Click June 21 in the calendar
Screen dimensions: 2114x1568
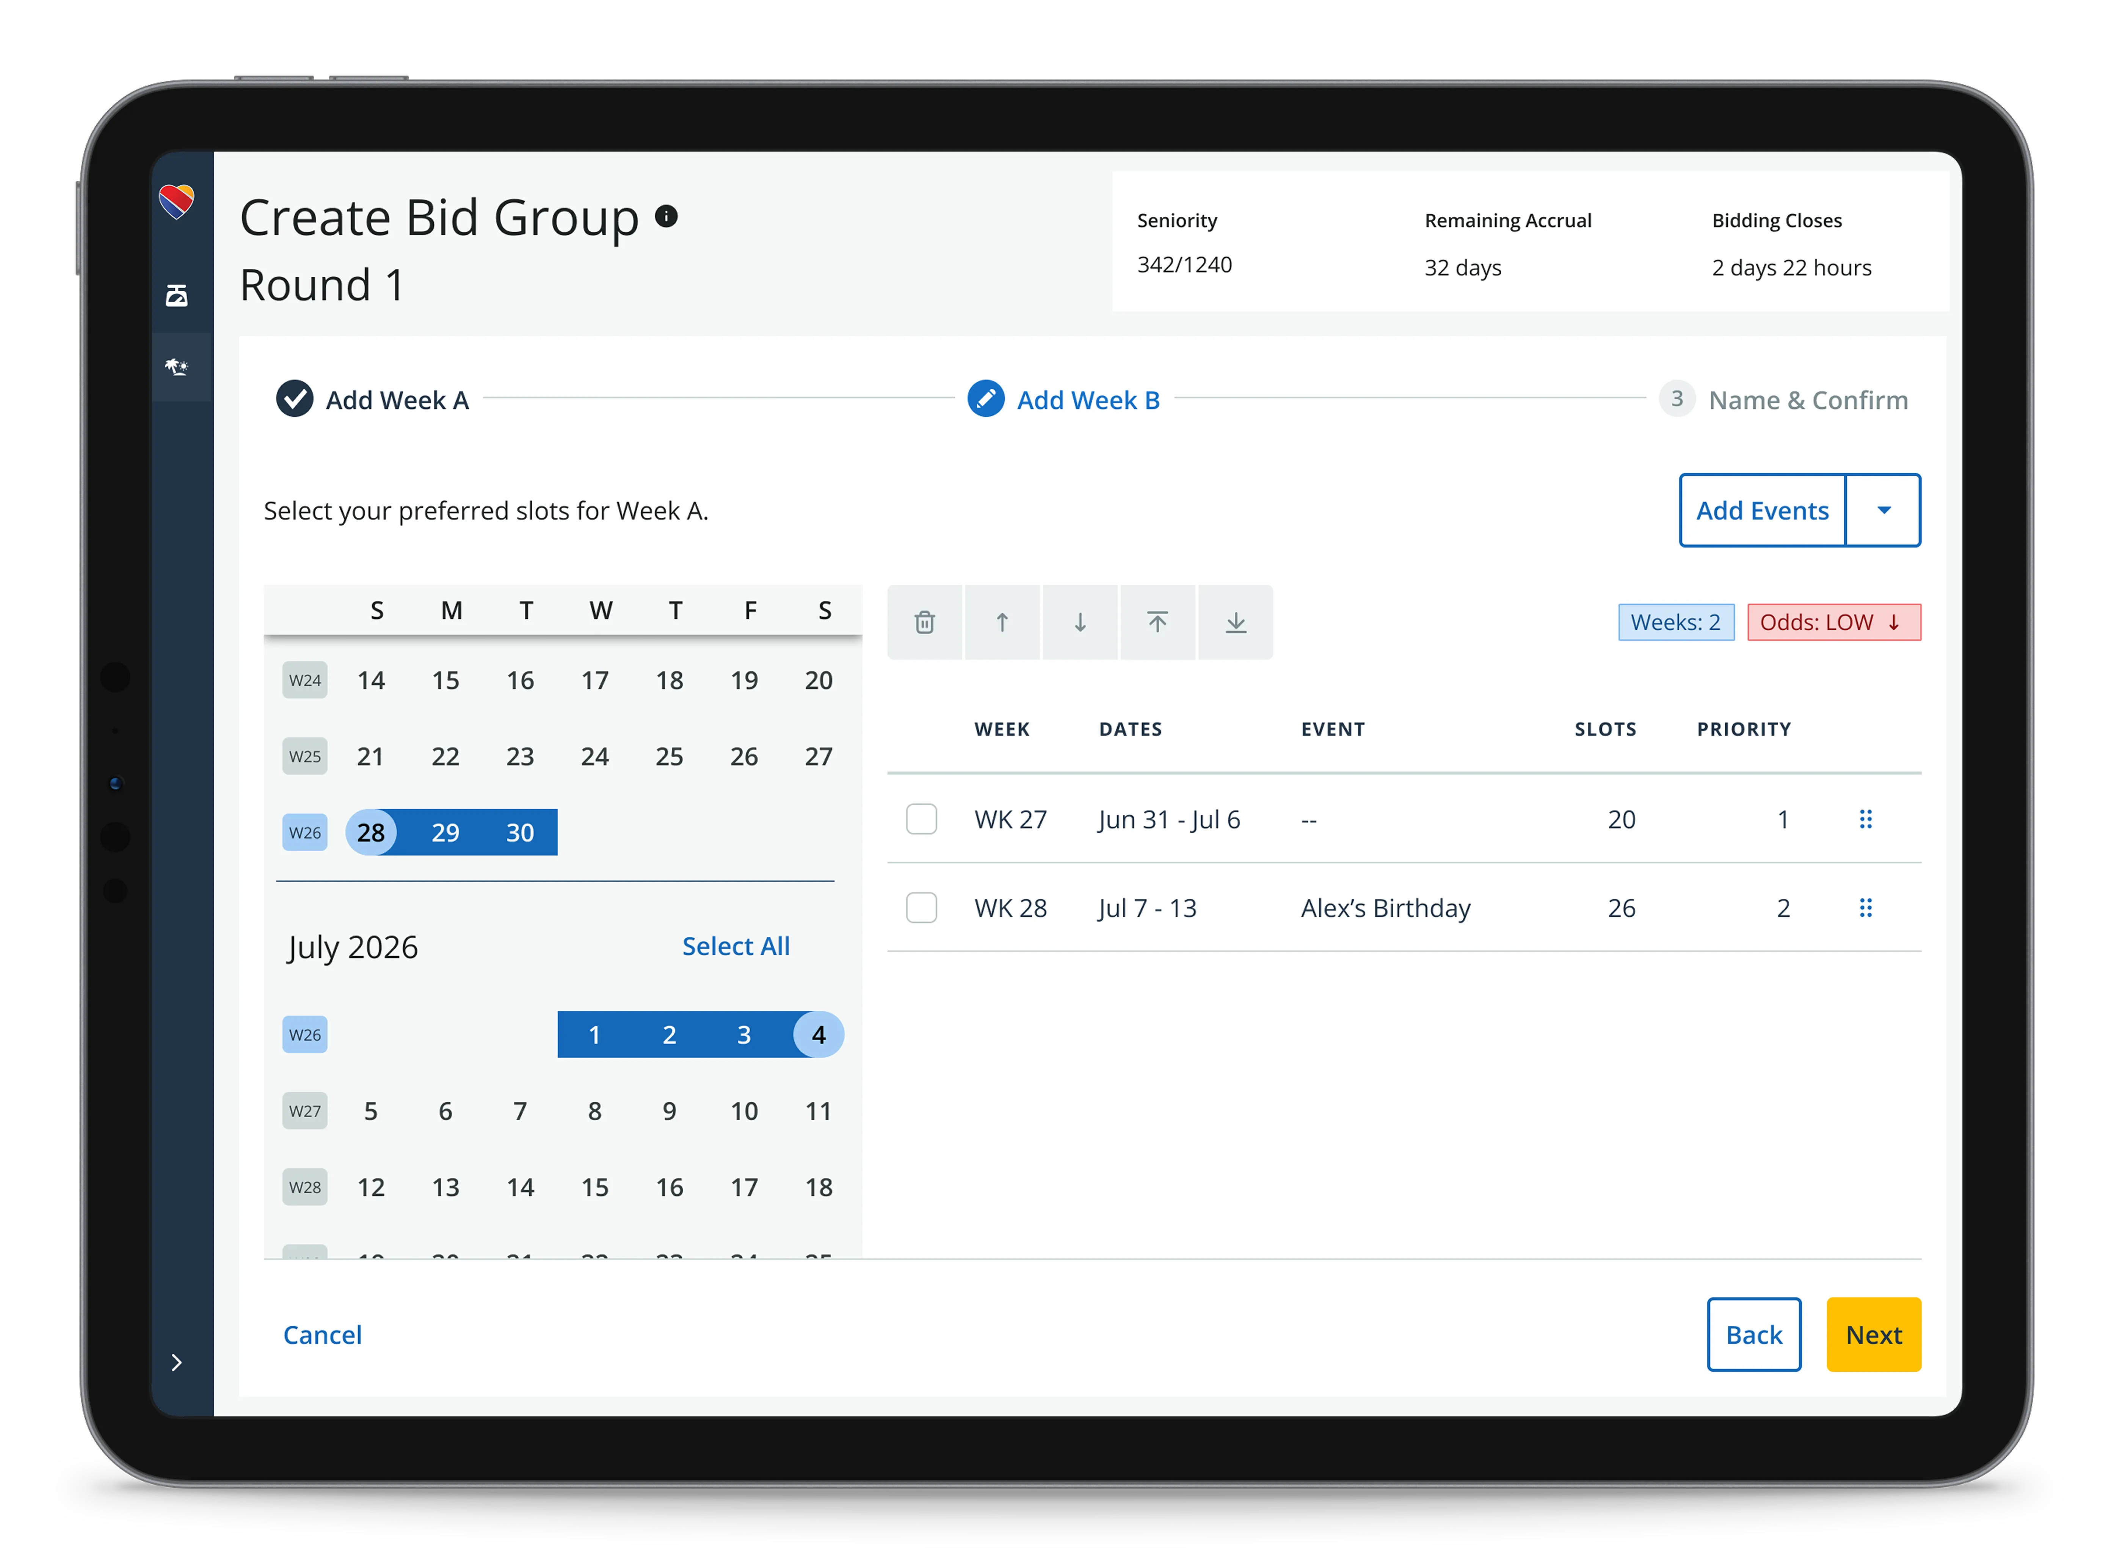[x=370, y=756]
